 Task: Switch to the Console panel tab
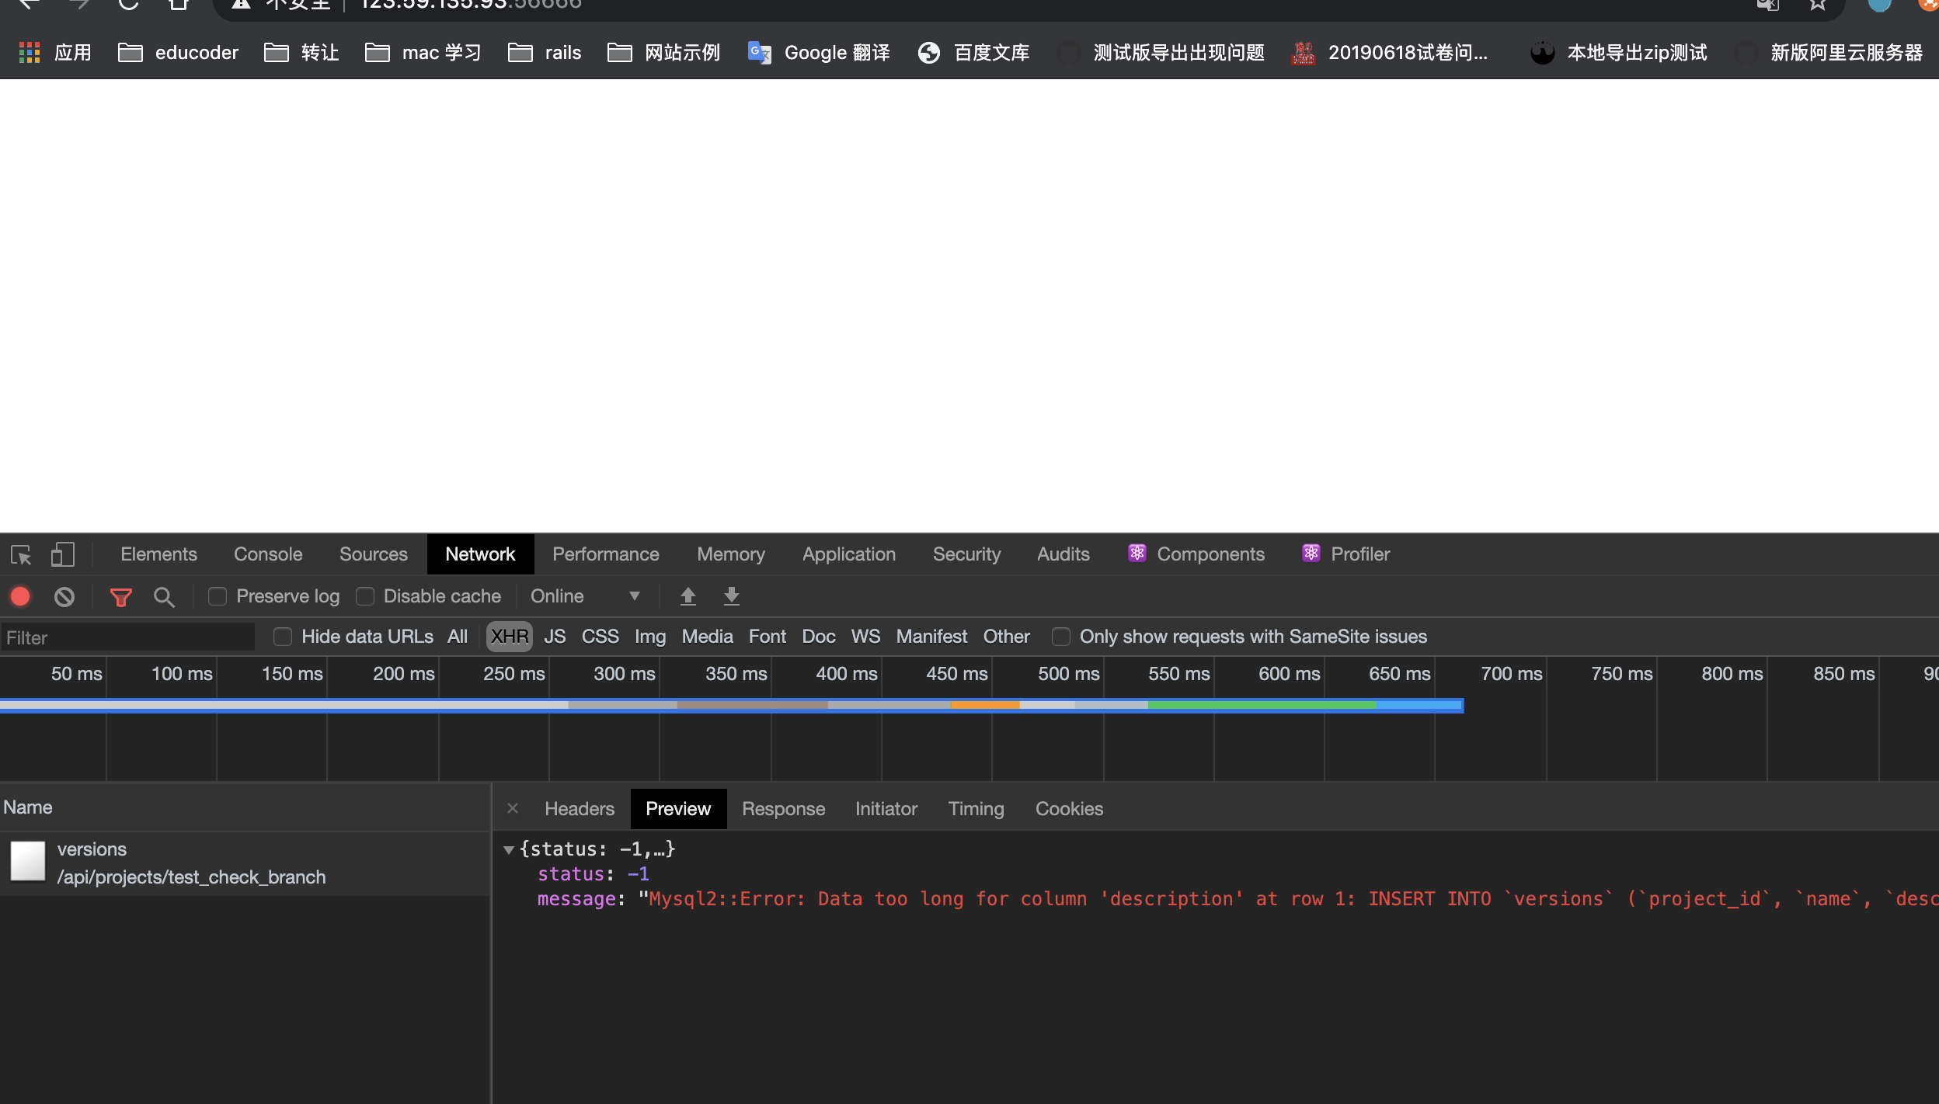[268, 554]
